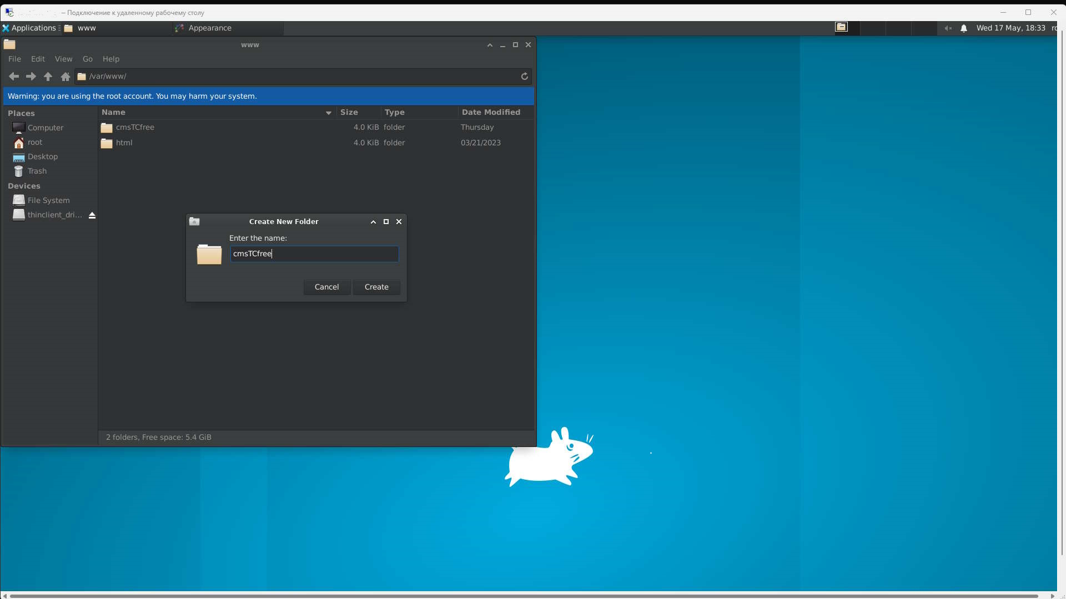Eject the thinclient drive
The image size is (1066, 599).
[x=92, y=215]
